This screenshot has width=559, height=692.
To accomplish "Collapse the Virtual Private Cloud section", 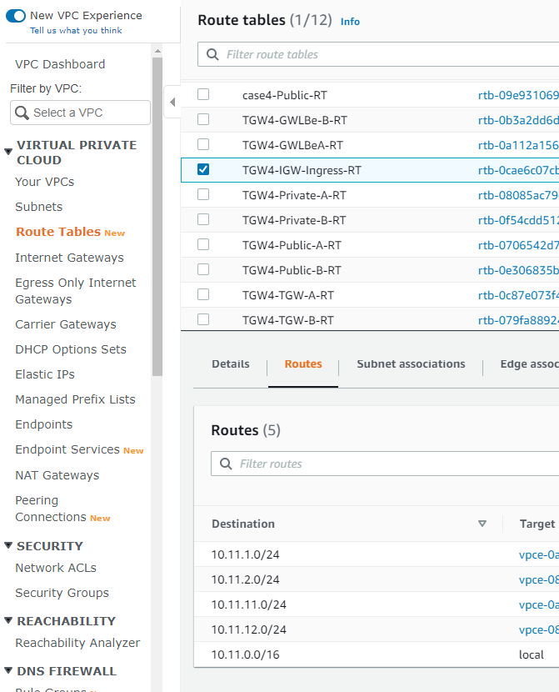I will click(8, 152).
